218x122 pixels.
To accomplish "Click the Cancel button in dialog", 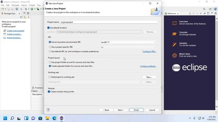I will pyautogui.click(x=152, y=110).
